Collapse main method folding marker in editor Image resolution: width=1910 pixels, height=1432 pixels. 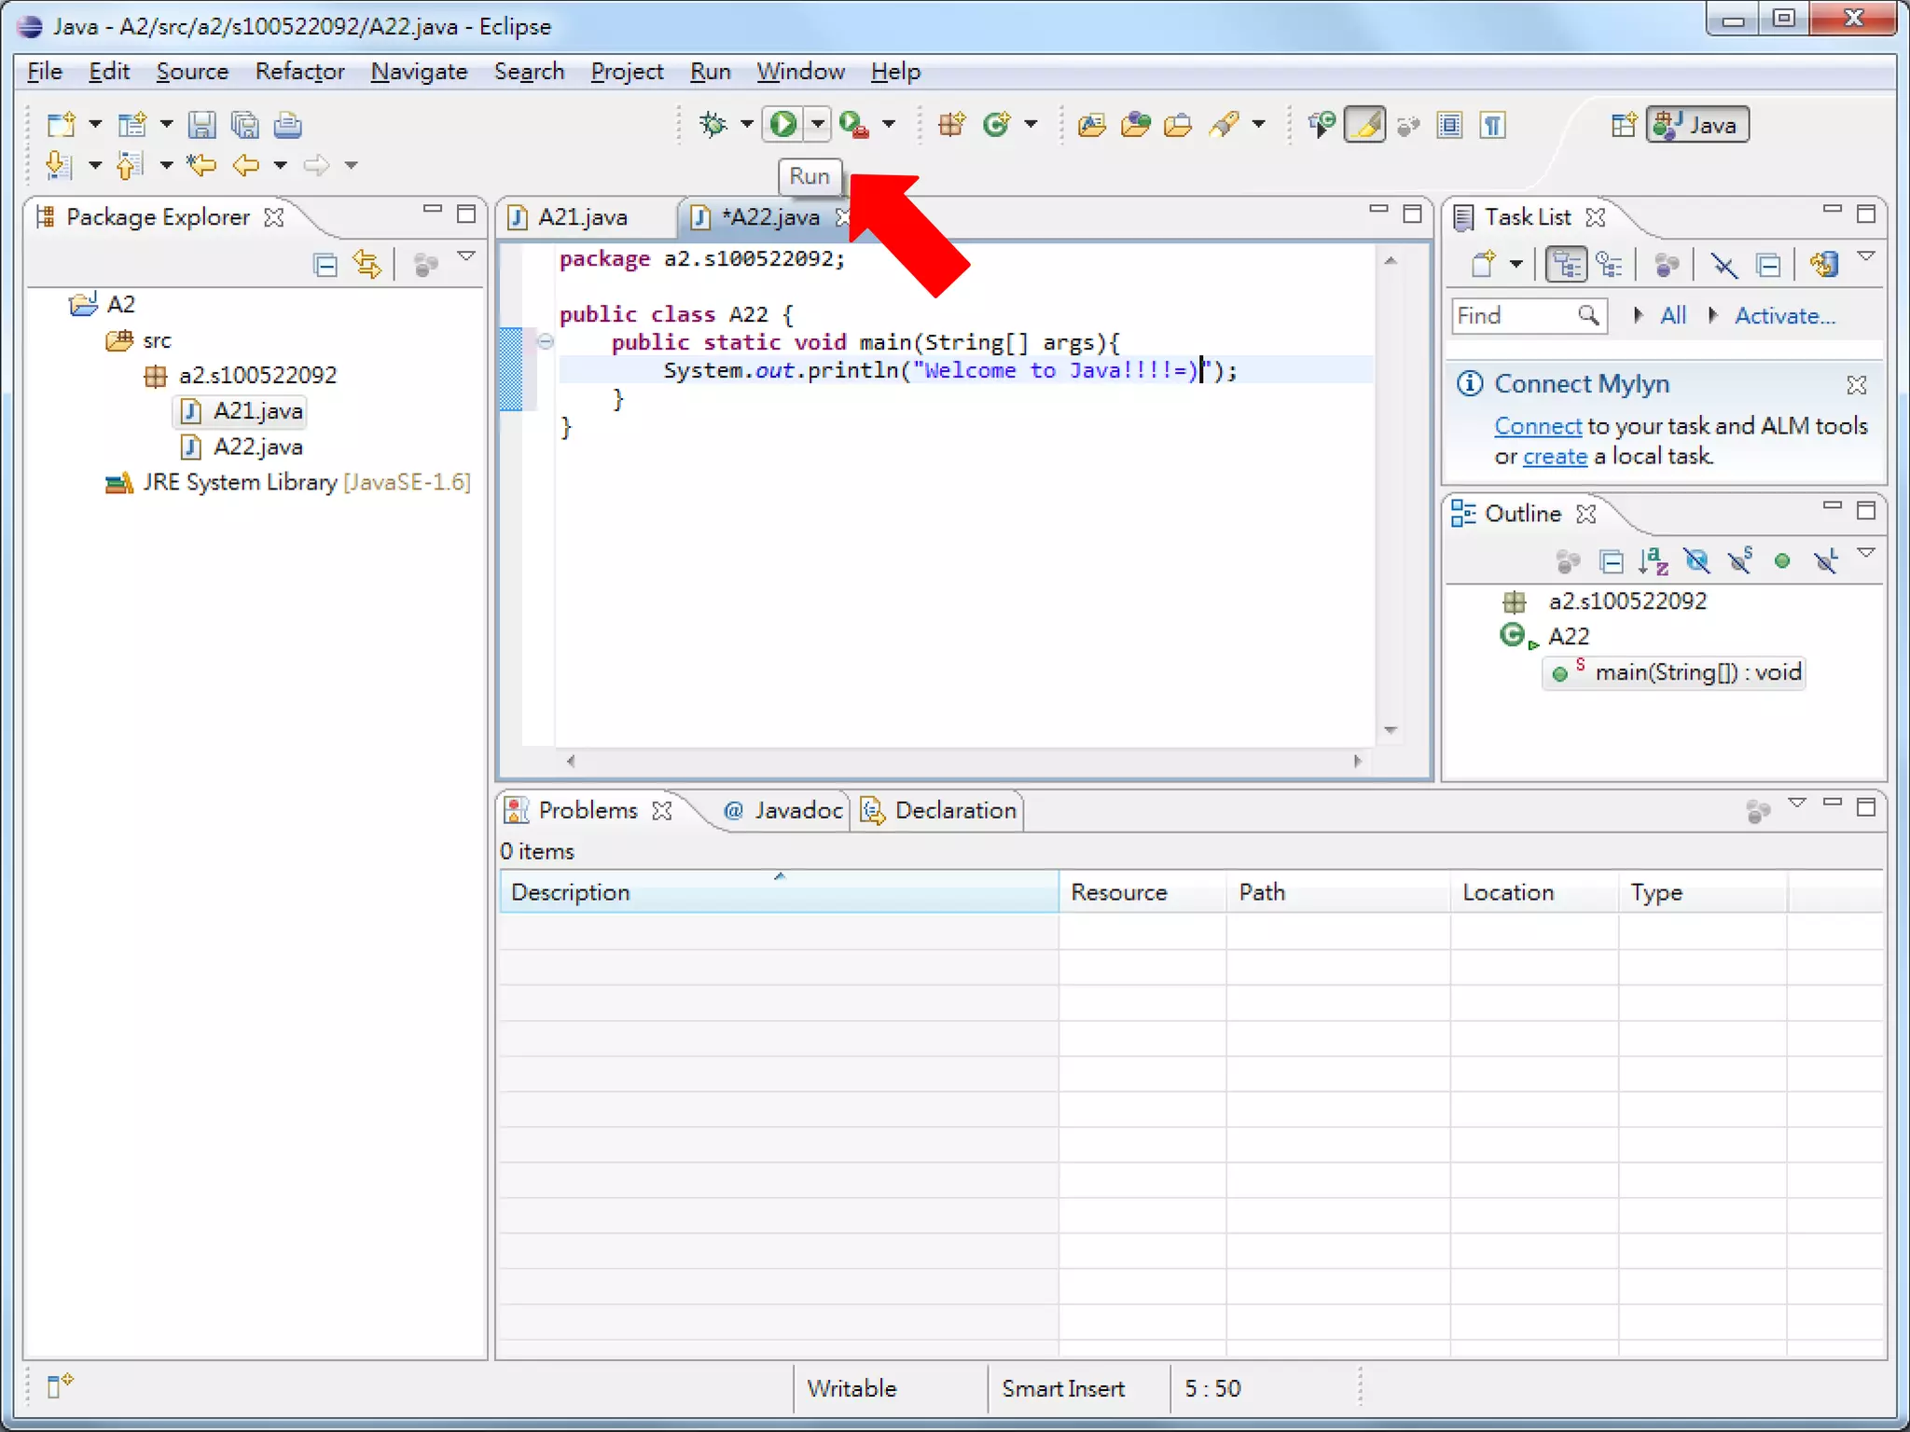click(546, 342)
